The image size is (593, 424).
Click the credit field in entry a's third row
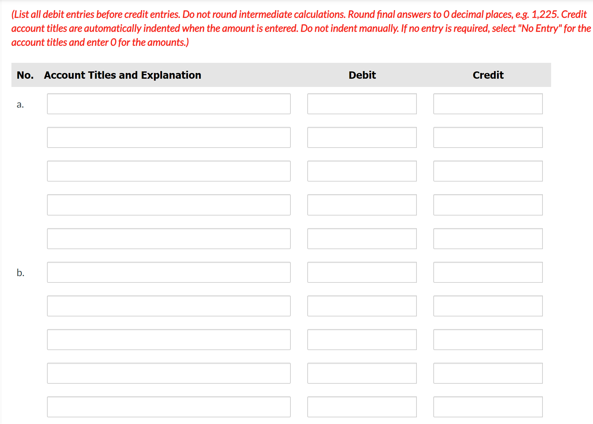[x=488, y=171]
